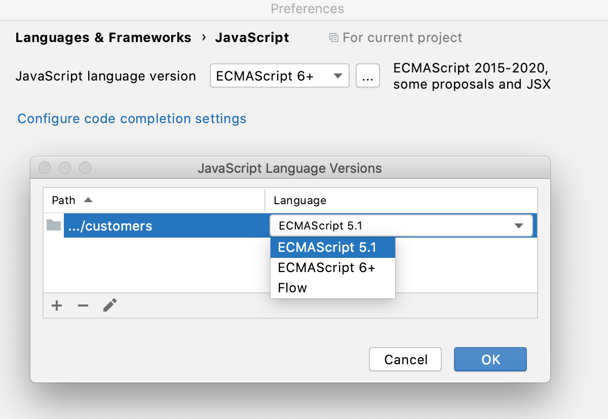The width and height of the screenshot is (608, 419).
Task: Edit the selected path with pencil icon
Action: tap(110, 305)
